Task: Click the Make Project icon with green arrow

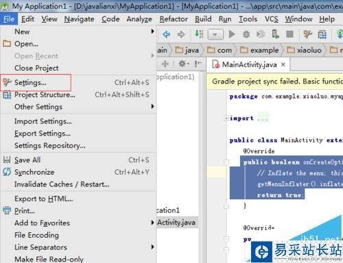Action: (199, 34)
